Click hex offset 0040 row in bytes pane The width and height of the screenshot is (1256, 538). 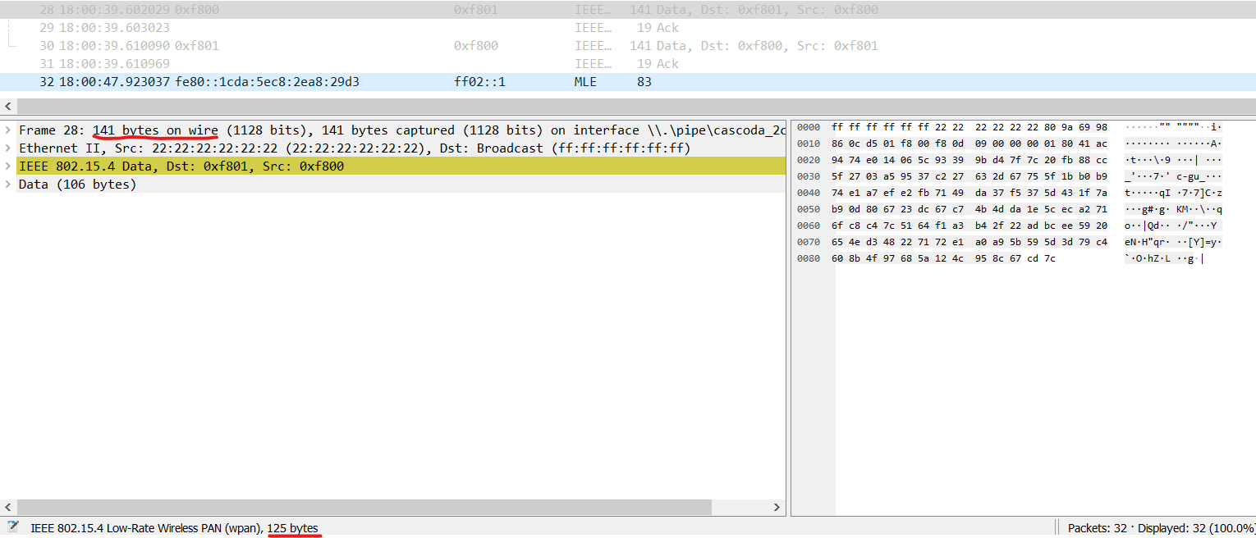(x=1008, y=193)
